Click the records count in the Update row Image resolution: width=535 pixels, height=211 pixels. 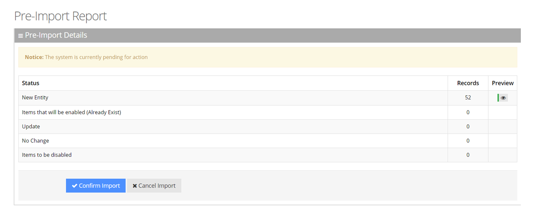[x=468, y=127]
